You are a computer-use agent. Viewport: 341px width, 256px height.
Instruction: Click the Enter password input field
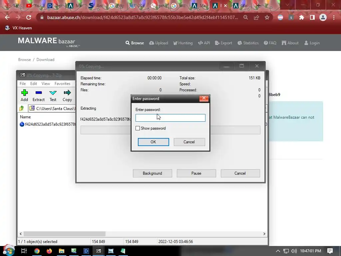point(170,118)
